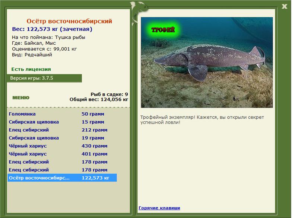Screen dimensions: 298x218
Task: Select the first Елец сибирский 178 грамм entry
Action: coord(62,162)
